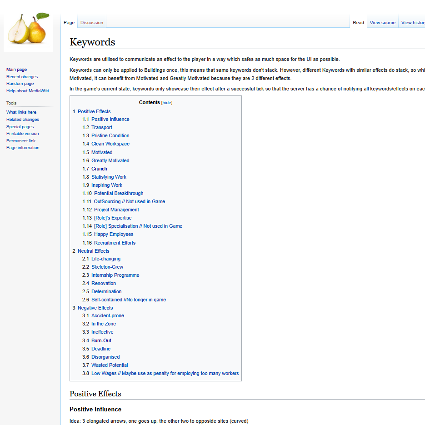
Task: Jump to Transport entry
Action: point(102,127)
